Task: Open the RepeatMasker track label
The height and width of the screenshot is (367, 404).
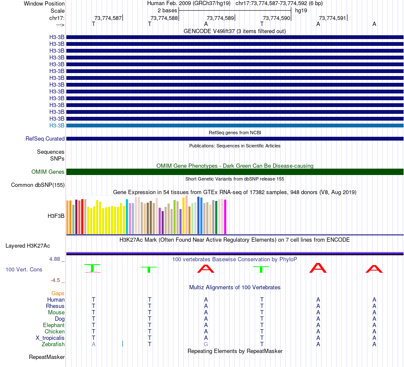Action: click(x=47, y=357)
